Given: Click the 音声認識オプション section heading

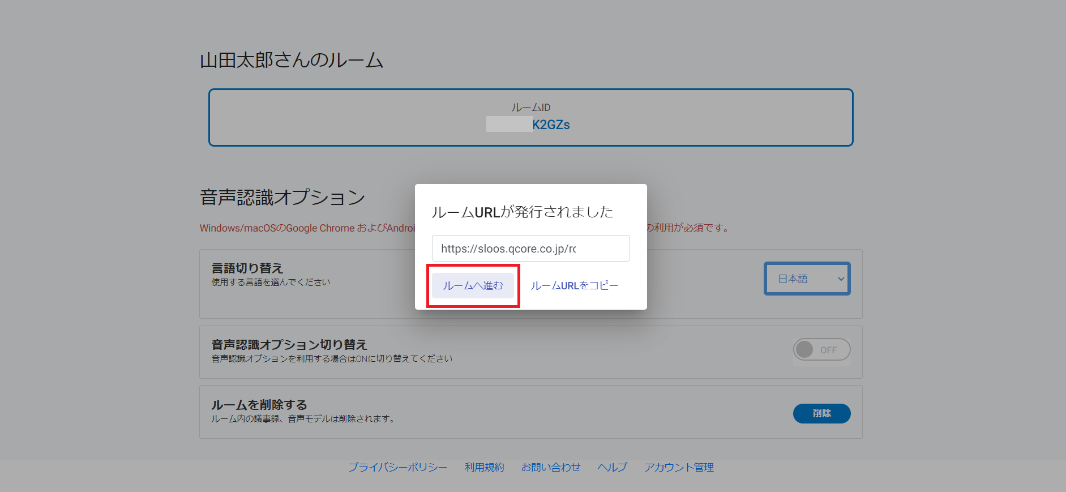Looking at the screenshot, I should click(x=282, y=197).
